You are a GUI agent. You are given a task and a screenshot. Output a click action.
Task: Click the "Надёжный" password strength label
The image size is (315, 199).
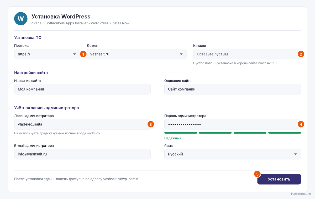[173, 138]
